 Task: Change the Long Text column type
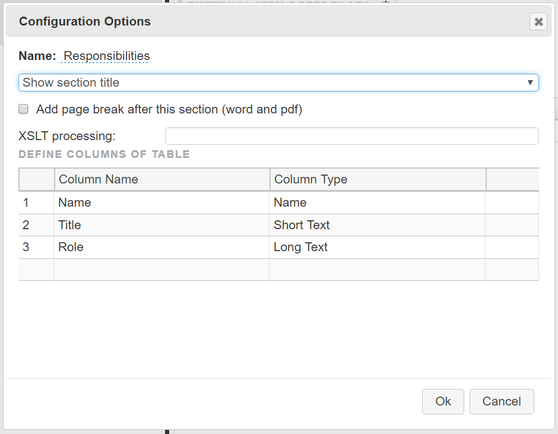coord(377,247)
